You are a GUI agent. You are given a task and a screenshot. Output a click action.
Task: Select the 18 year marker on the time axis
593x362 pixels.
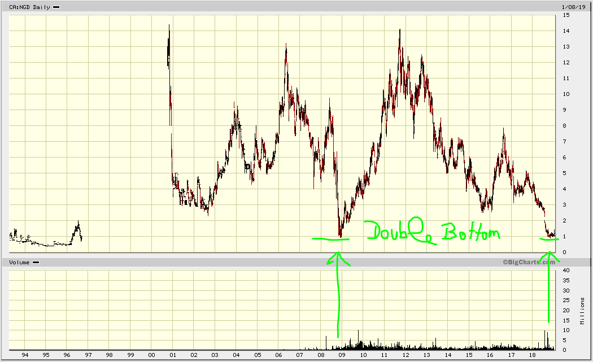(x=532, y=355)
